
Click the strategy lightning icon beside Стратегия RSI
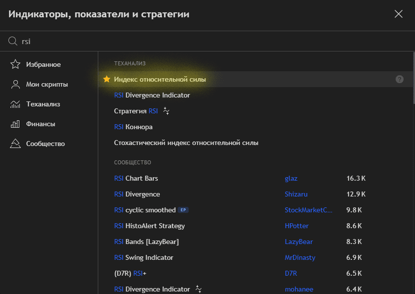[x=166, y=111]
